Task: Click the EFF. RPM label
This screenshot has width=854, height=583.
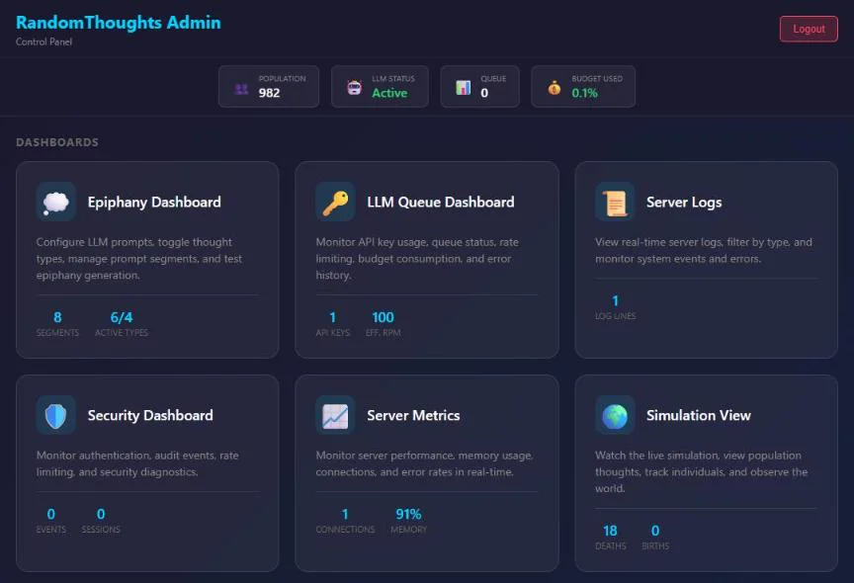Action: pos(383,333)
